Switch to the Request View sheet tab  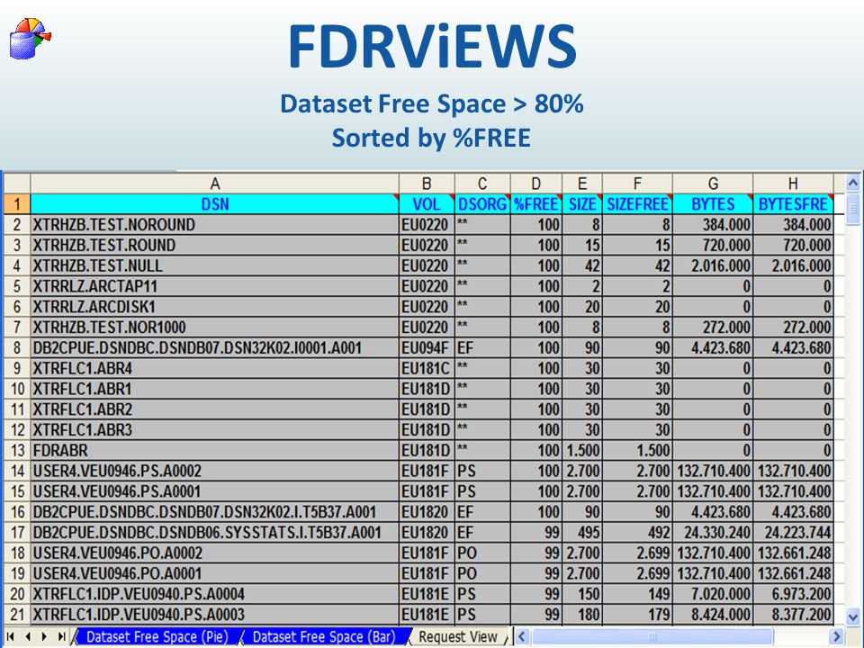coord(458,636)
